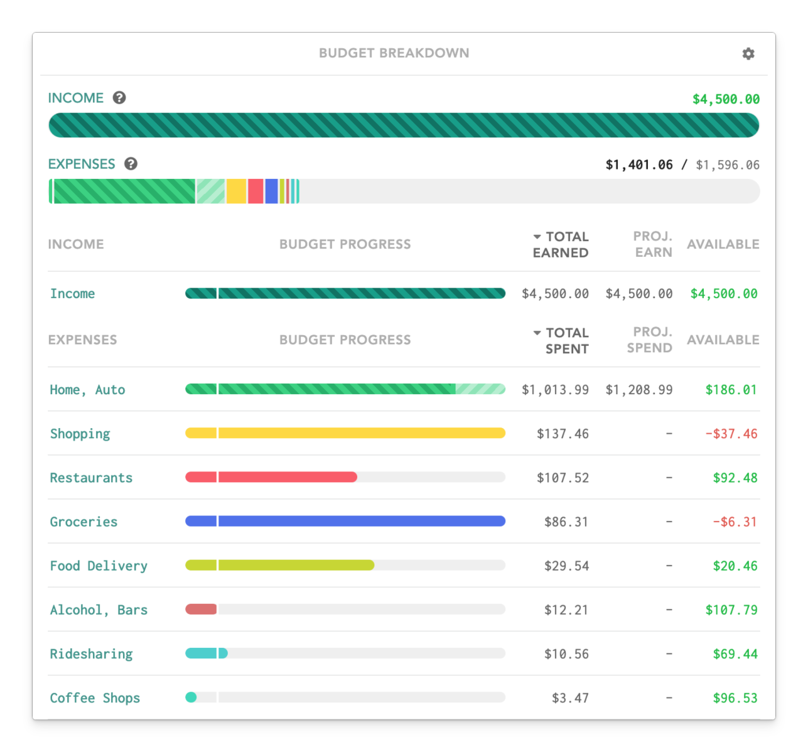Open the Coffee Shops category
The height and width of the screenshot is (752, 808).
(95, 697)
